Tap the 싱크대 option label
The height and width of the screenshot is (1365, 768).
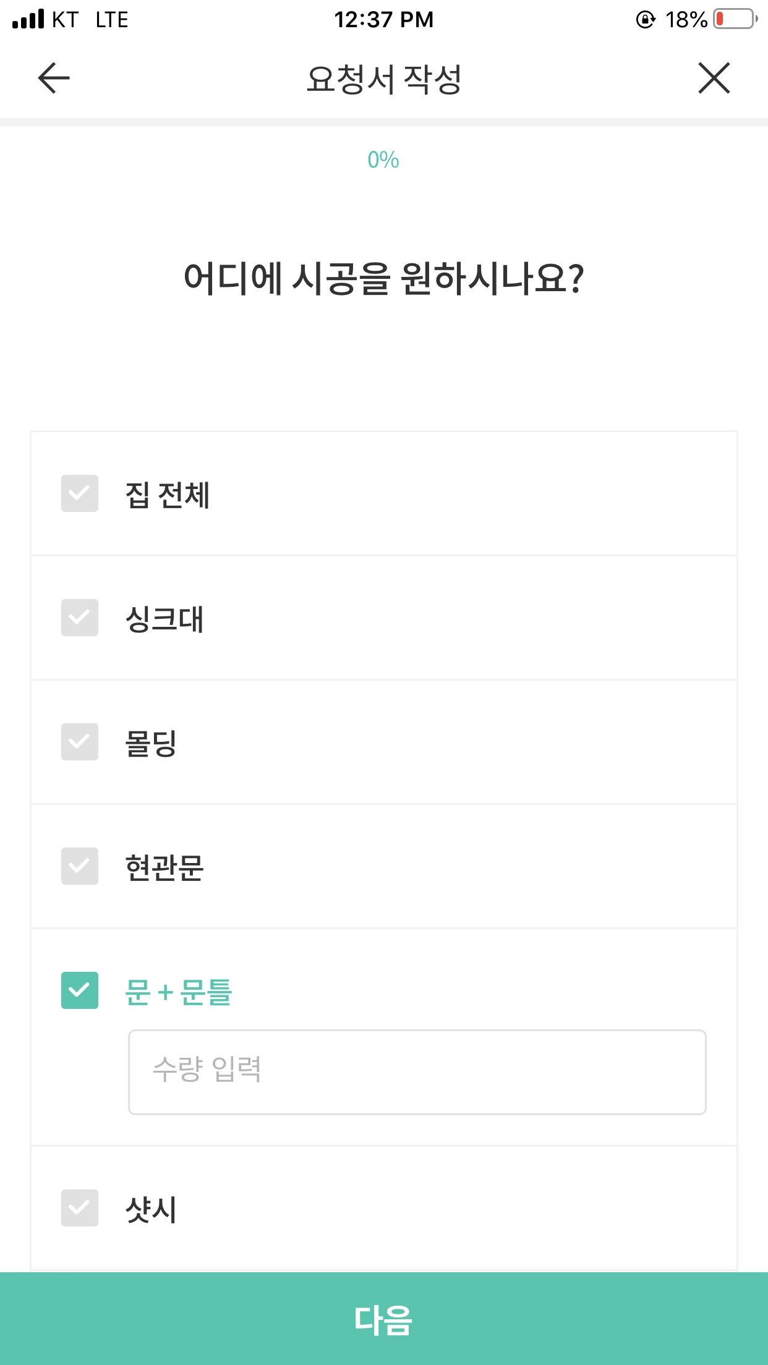164,619
